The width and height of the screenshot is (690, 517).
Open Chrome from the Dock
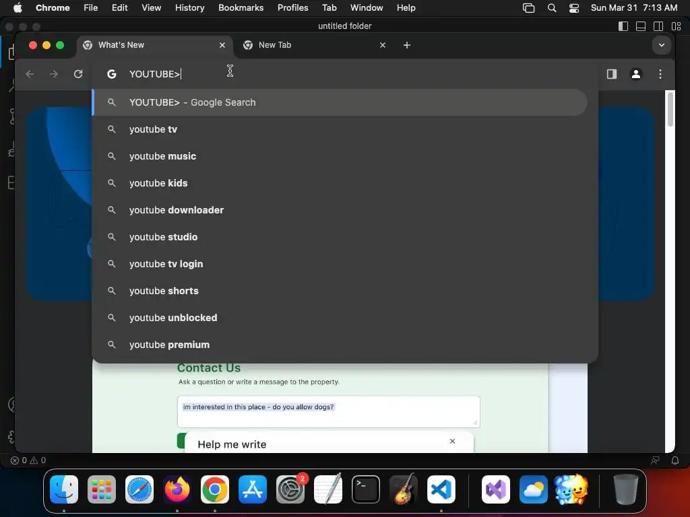point(215,489)
